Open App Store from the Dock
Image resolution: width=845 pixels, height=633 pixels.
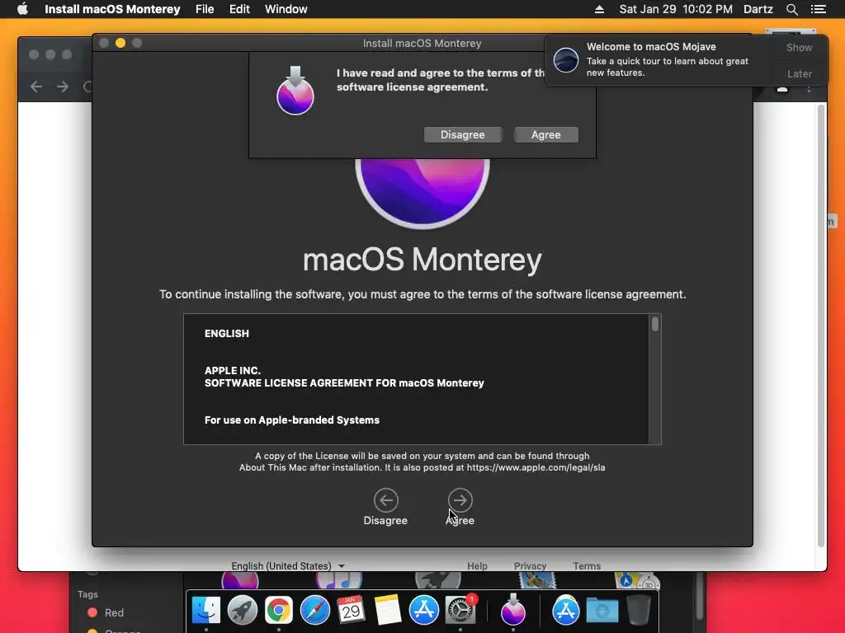point(424,611)
